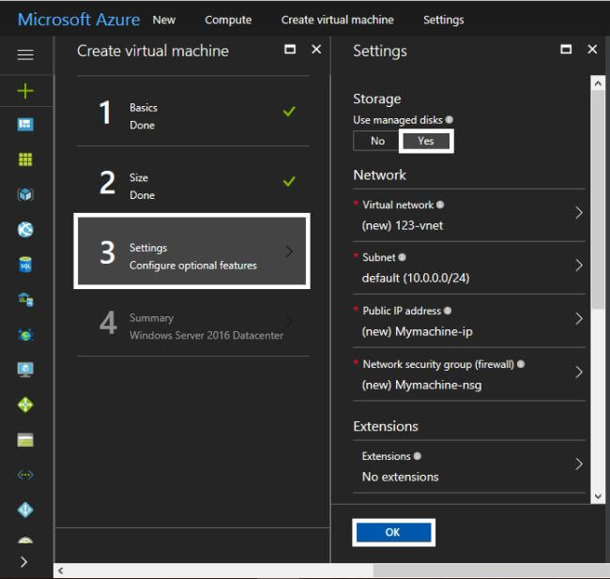
Task: Open SQL databases icon in sidebar
Action: [x=25, y=266]
